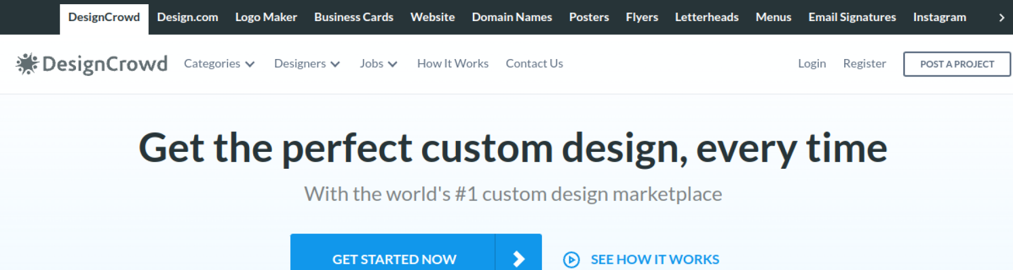Click the arrow on Get Started Now button

pyautogui.click(x=519, y=258)
